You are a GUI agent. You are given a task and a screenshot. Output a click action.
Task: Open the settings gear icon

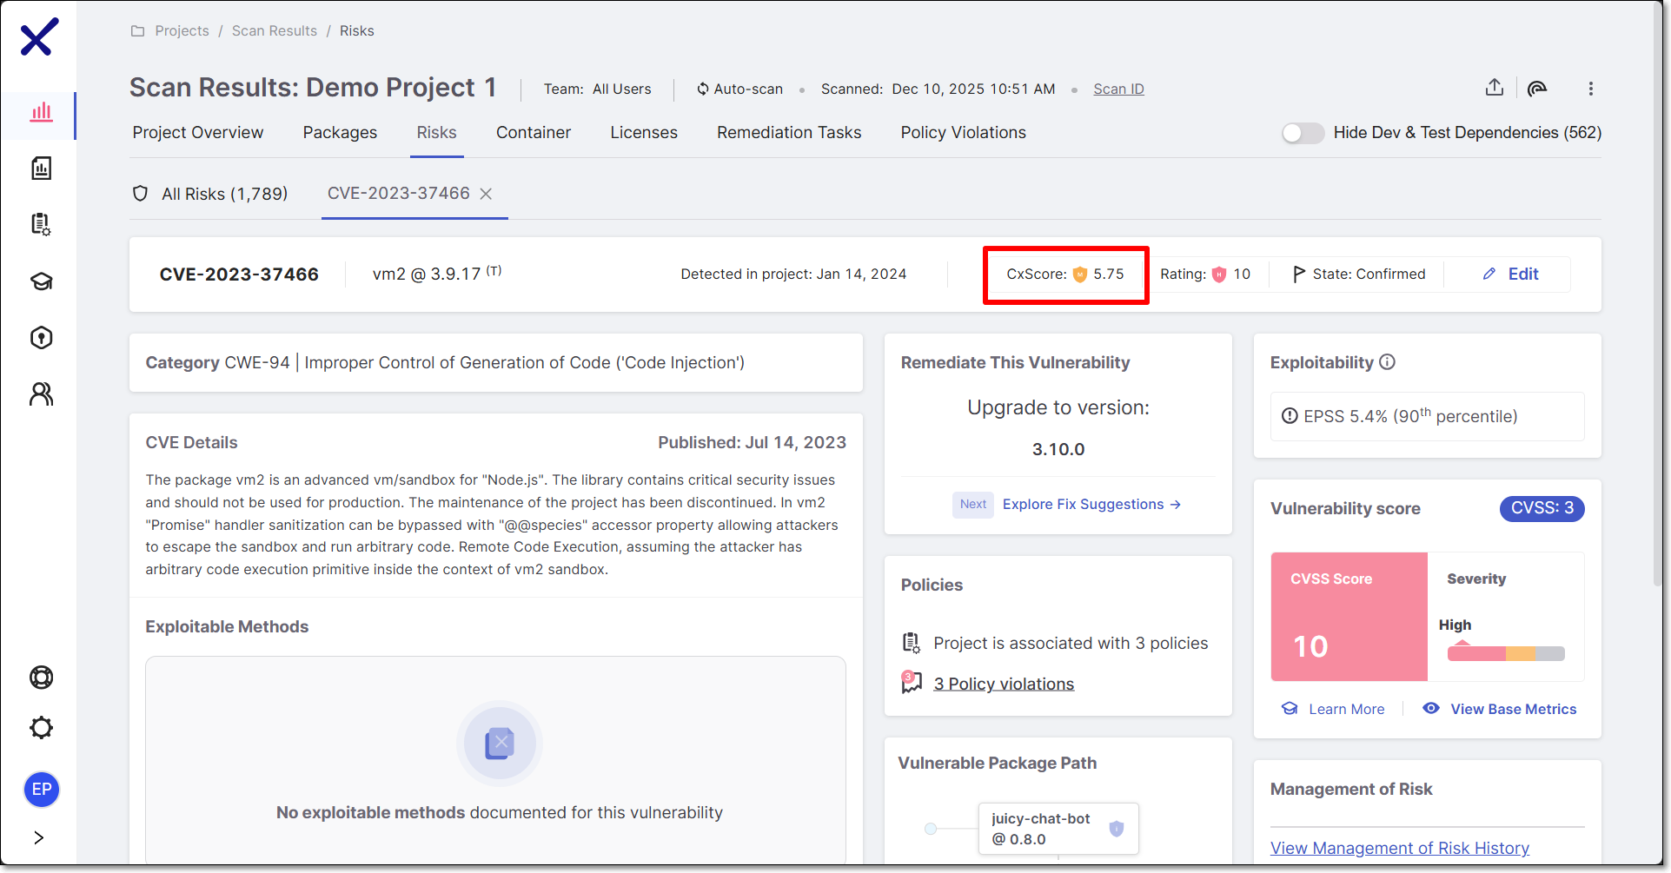pyautogui.click(x=41, y=728)
